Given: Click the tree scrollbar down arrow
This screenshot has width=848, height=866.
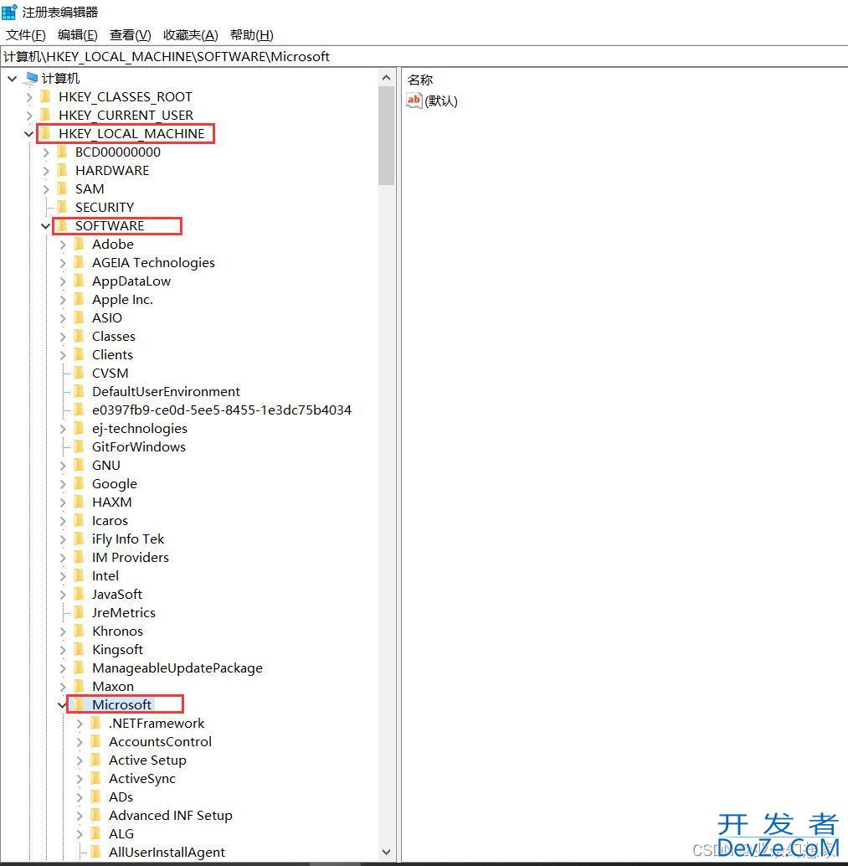Looking at the screenshot, I should click(387, 853).
